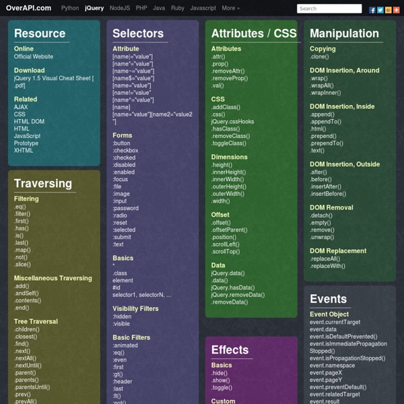Open the .innerHeight() link
Viewport: 404px width, 404px height.
coord(228,172)
